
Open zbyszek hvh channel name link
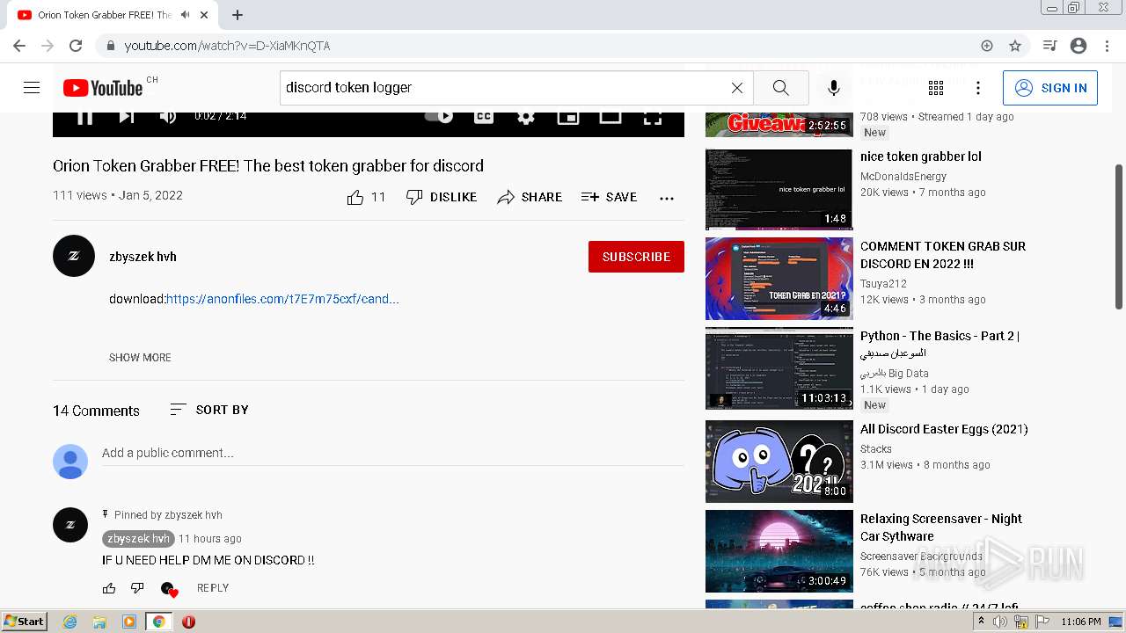click(143, 257)
